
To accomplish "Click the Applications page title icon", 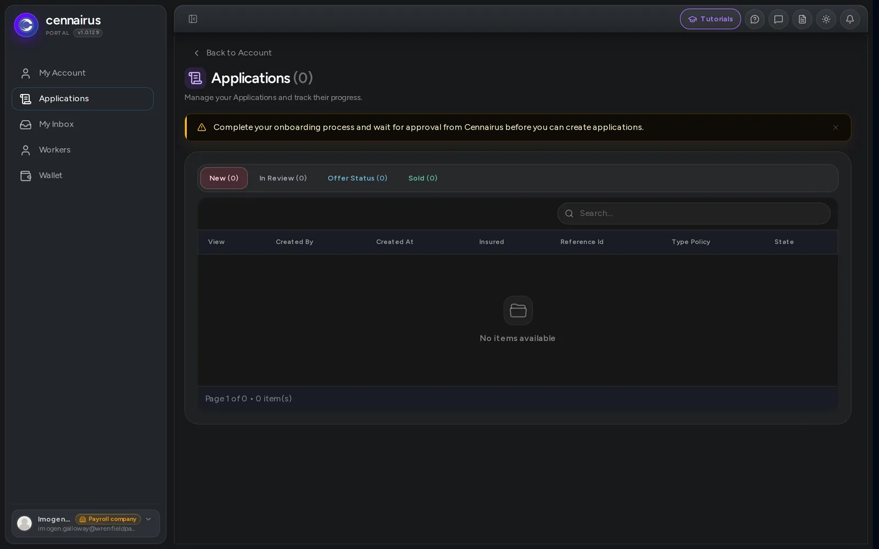I will pos(195,78).
